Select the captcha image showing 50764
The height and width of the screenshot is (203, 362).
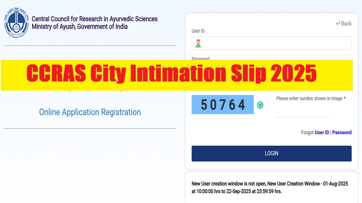pyautogui.click(x=223, y=105)
